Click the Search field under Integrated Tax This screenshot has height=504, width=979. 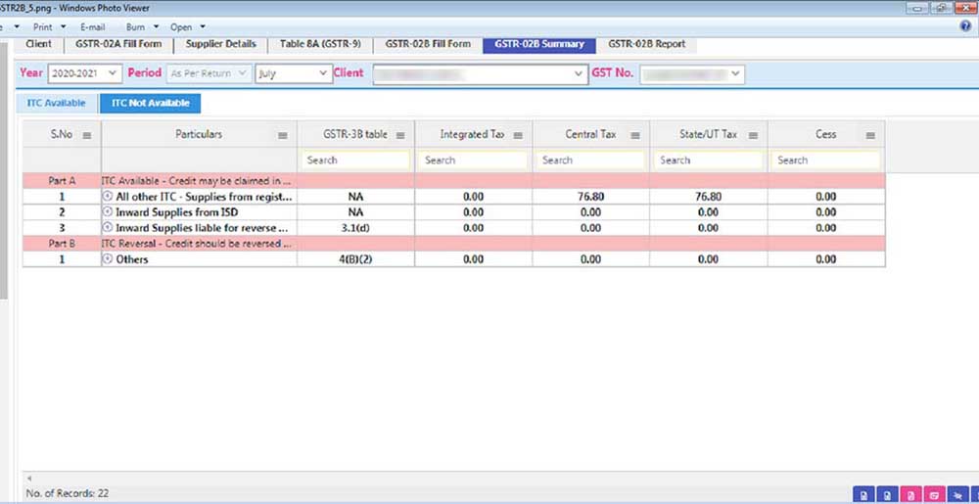coord(473,160)
